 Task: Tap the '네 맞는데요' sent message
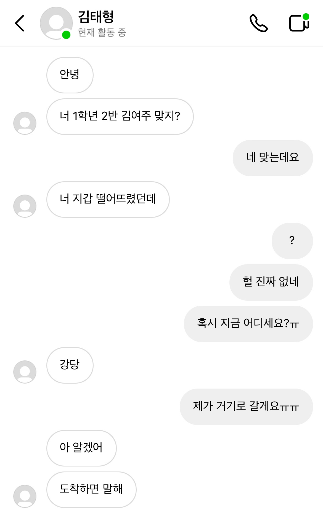coord(272,158)
